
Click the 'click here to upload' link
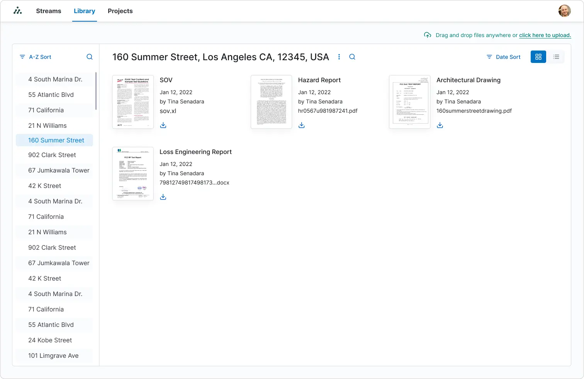tap(545, 35)
